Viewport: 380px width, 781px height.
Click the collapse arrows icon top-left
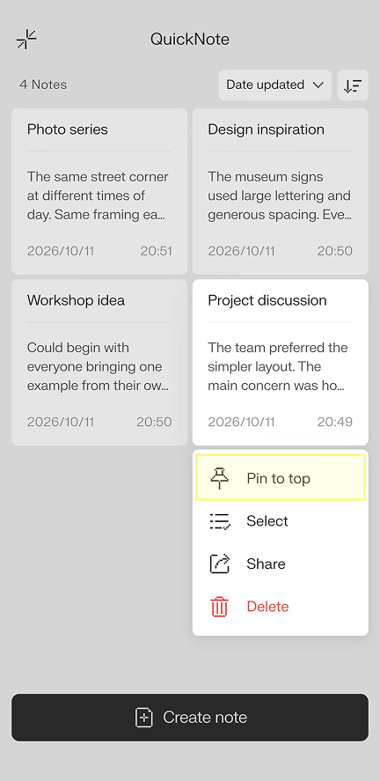click(26, 39)
